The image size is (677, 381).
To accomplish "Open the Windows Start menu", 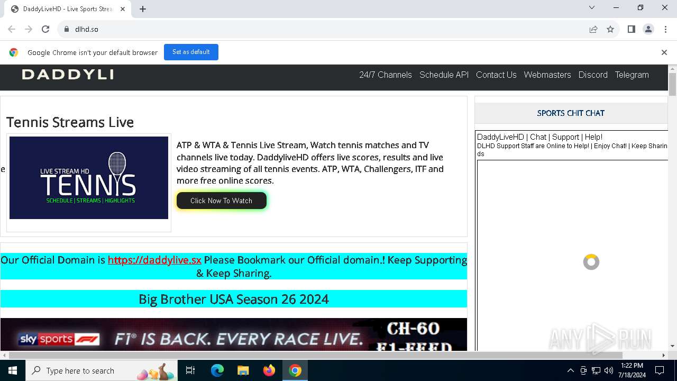I will tap(13, 370).
